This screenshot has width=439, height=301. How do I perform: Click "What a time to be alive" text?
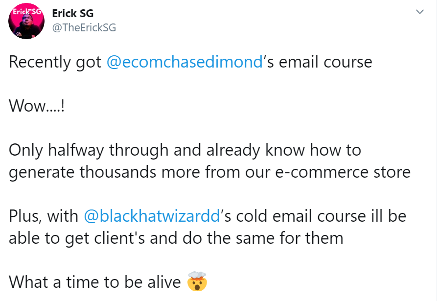96,282
